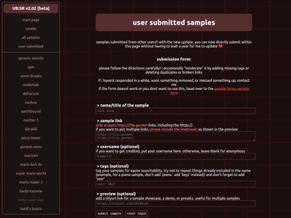Viewport: 291px width, 218px height.
Task: Open the baldi's basics category
Action: point(31,208)
